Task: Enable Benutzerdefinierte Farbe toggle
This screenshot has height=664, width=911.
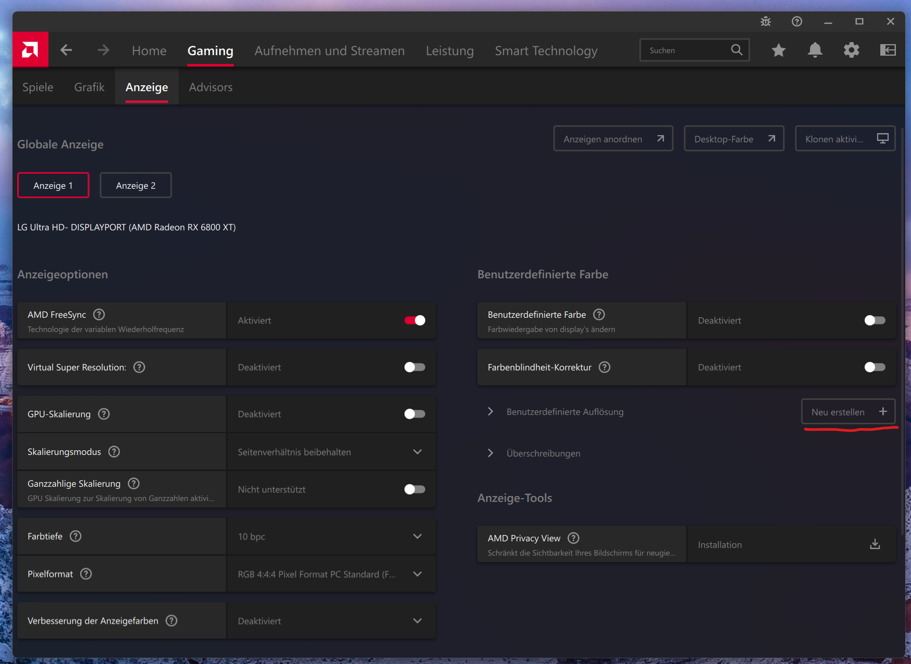Action: [875, 320]
